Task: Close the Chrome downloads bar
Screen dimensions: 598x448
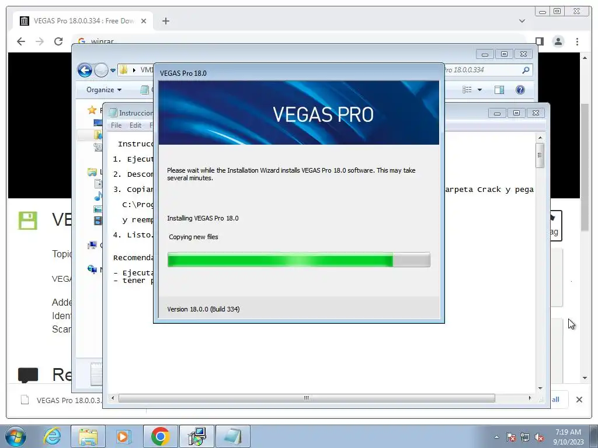Action: [579, 400]
